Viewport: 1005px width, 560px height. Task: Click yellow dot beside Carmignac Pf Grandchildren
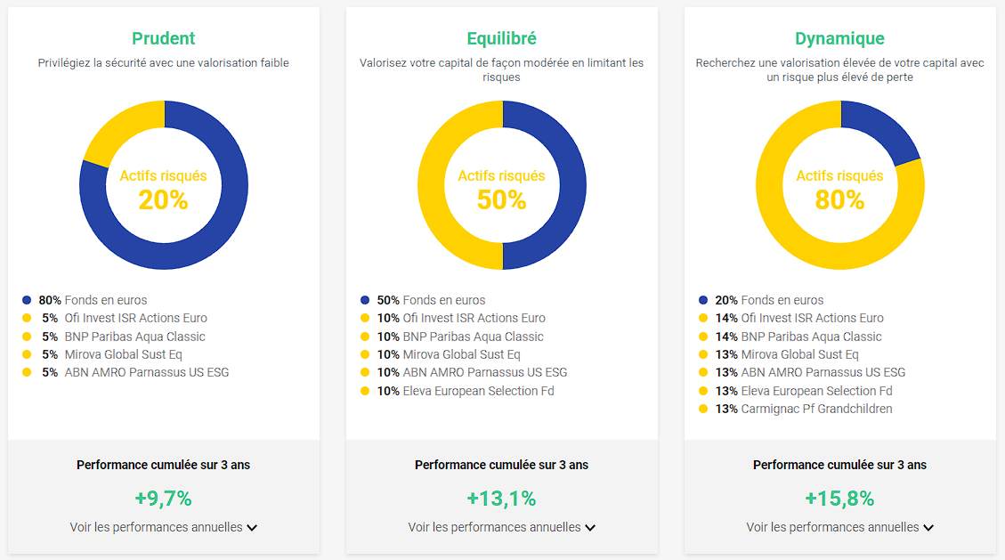(x=703, y=409)
